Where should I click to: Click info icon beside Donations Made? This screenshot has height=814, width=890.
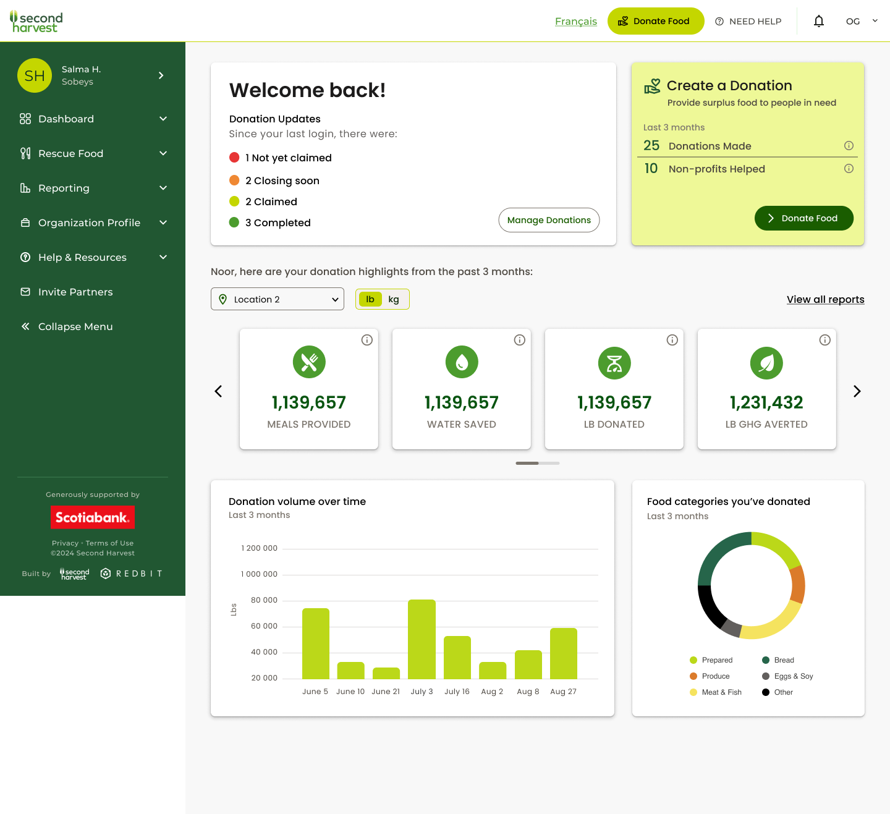point(849,146)
